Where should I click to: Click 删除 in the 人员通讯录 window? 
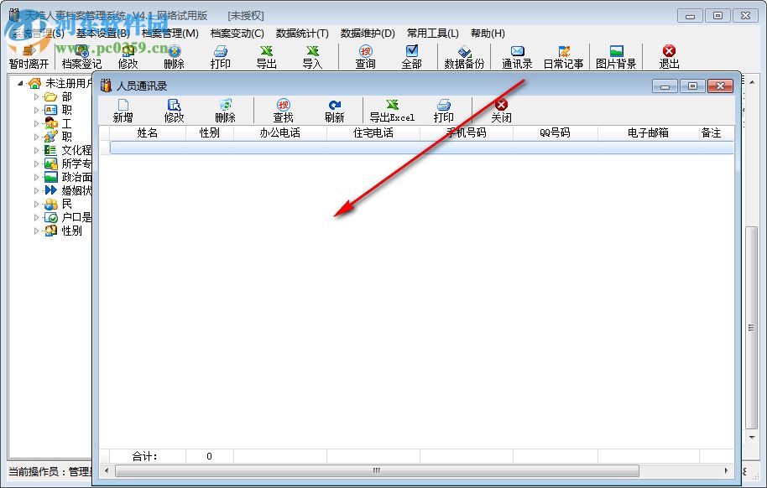point(225,111)
